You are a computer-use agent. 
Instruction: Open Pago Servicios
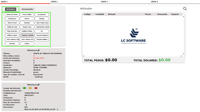(x=12, y=31)
